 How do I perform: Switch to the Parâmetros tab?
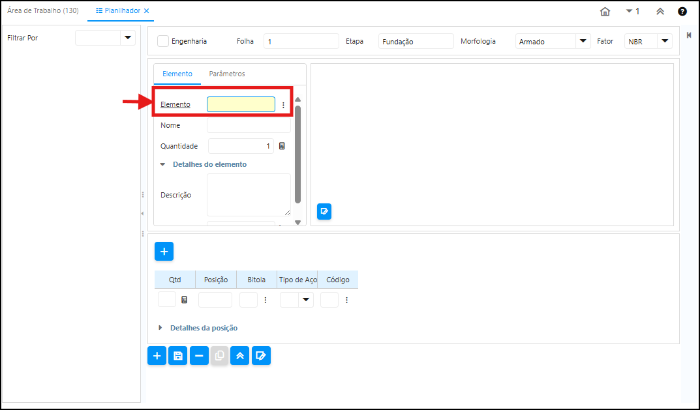[227, 74]
